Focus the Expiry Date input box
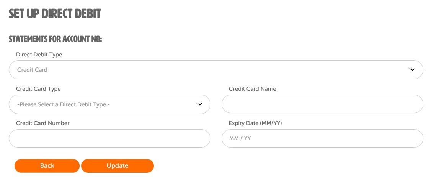 point(323,138)
